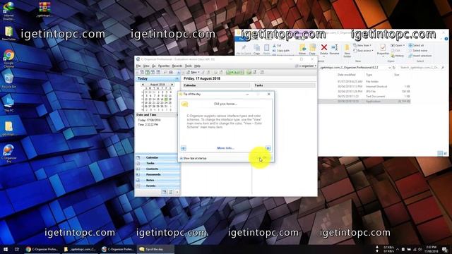Image resolution: width=452 pixels, height=254 pixels.
Task: Open the Notes section in navigation pane
Action: [x=157, y=181]
